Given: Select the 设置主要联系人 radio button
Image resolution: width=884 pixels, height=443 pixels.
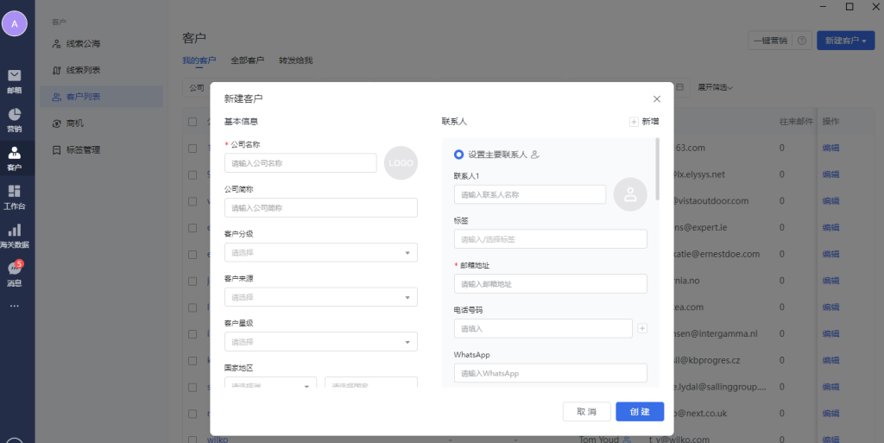Looking at the screenshot, I should [458, 155].
